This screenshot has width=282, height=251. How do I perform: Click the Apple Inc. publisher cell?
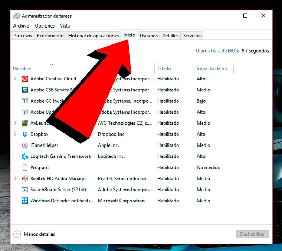point(108,145)
